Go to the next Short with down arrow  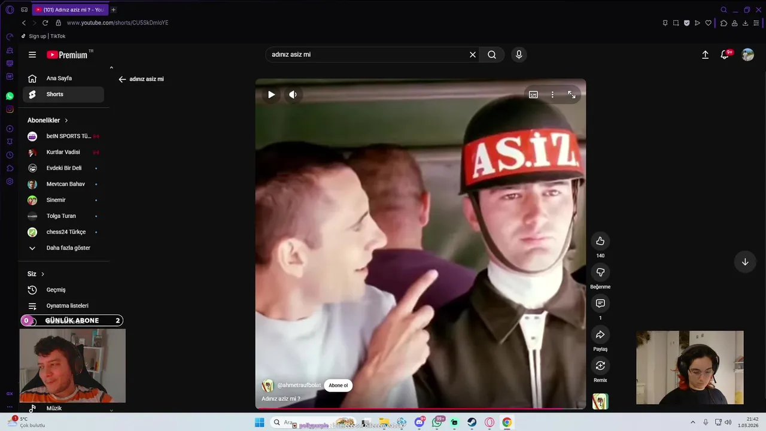[745, 262]
